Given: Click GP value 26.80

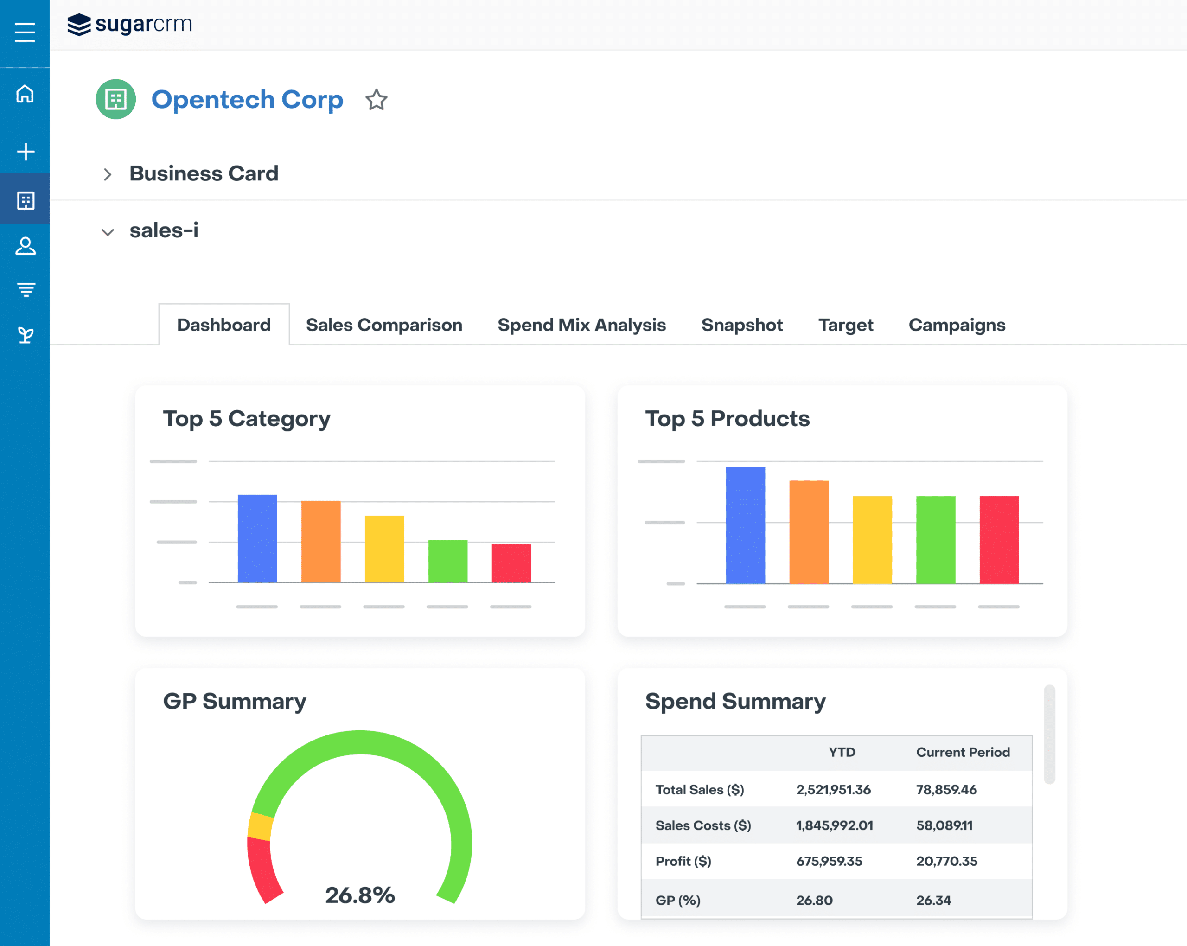Looking at the screenshot, I should [x=814, y=900].
